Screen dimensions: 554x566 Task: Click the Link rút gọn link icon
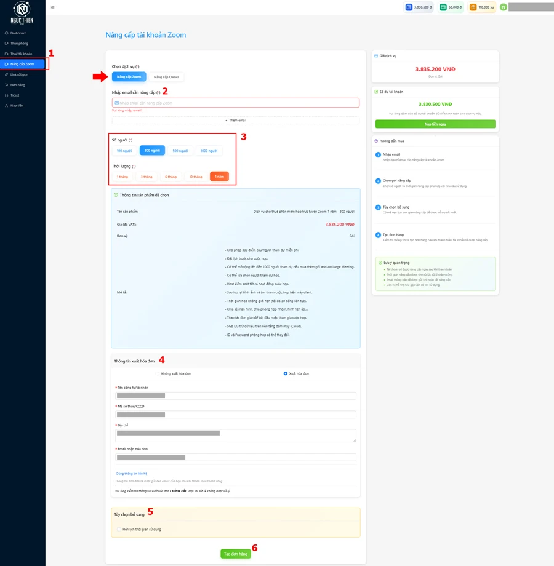[x=7, y=74]
